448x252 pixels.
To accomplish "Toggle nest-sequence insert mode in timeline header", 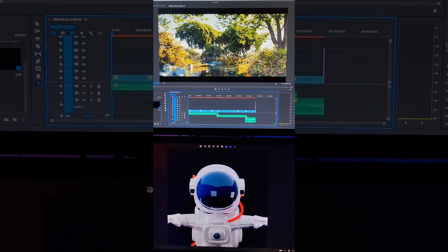I will coord(170,97).
